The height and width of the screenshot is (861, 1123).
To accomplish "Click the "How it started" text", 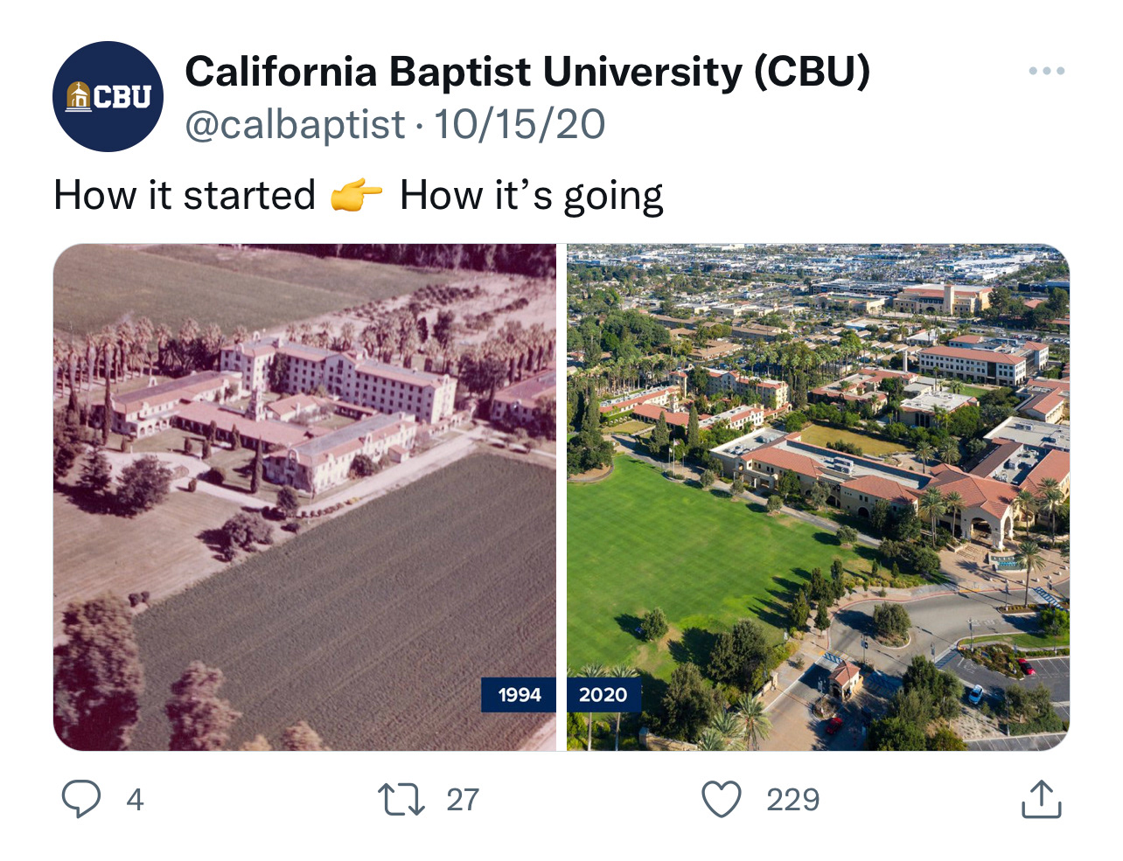I will coord(185,196).
